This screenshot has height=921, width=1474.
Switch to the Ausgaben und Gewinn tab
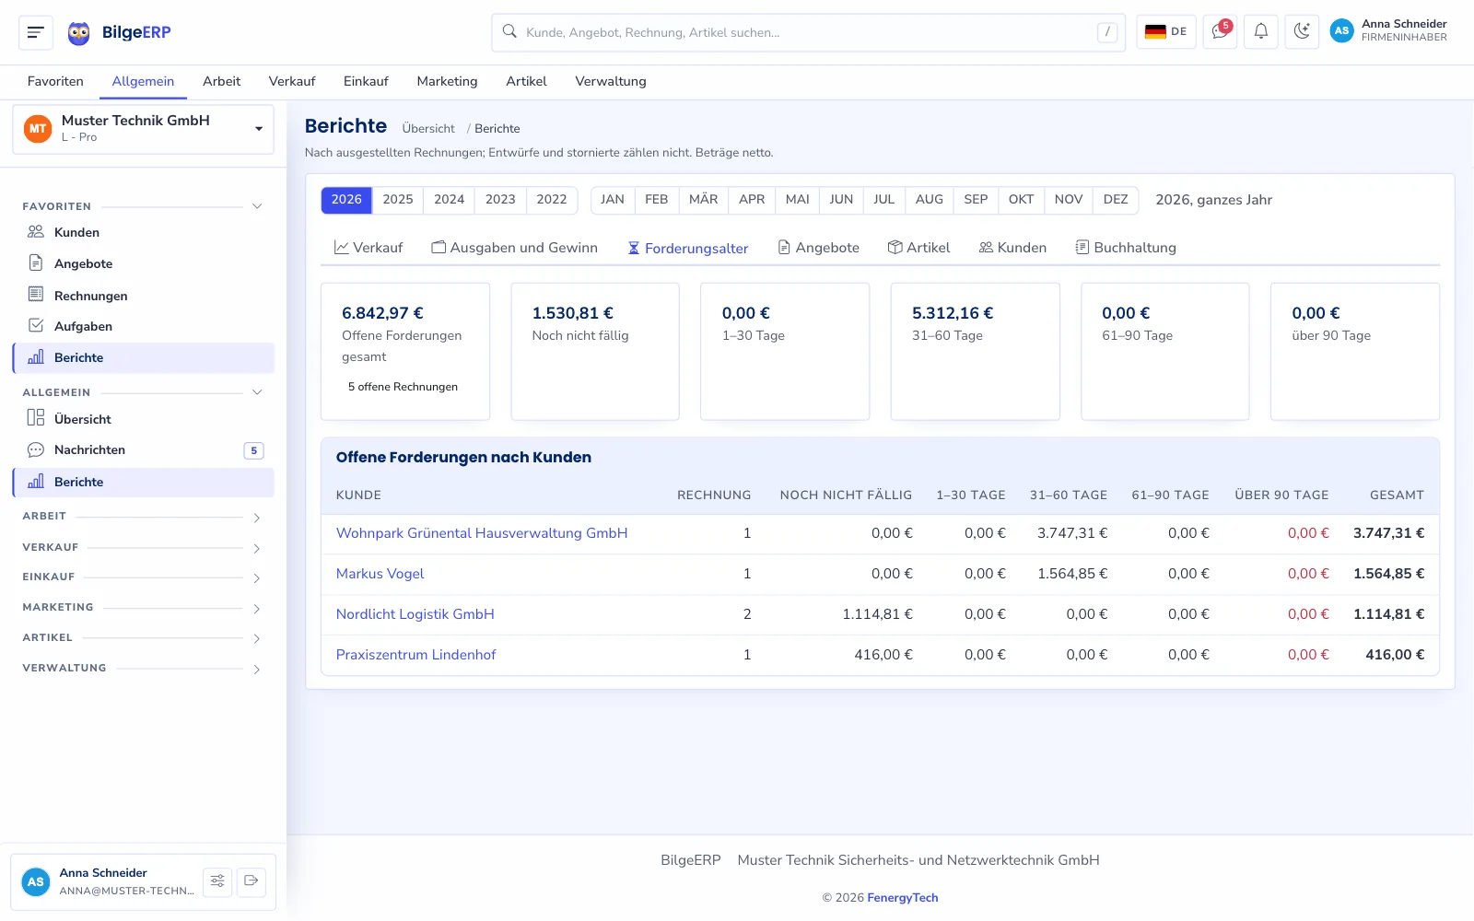point(514,248)
